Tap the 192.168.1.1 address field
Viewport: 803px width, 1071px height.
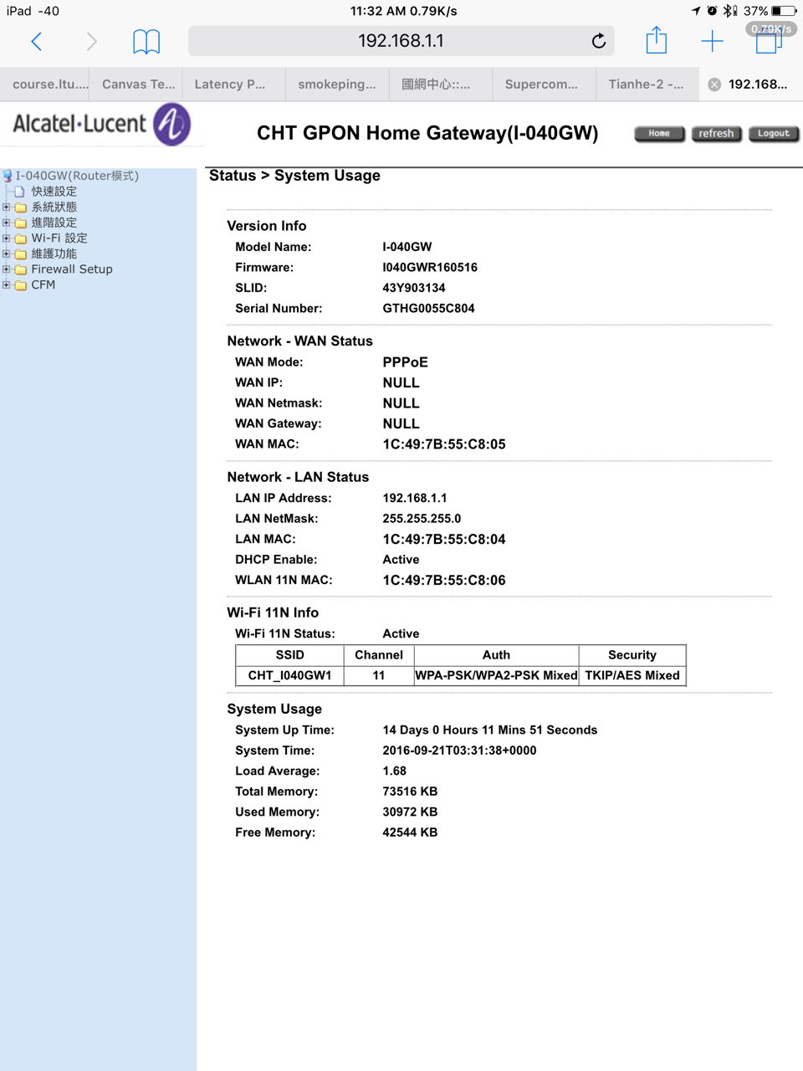400,41
